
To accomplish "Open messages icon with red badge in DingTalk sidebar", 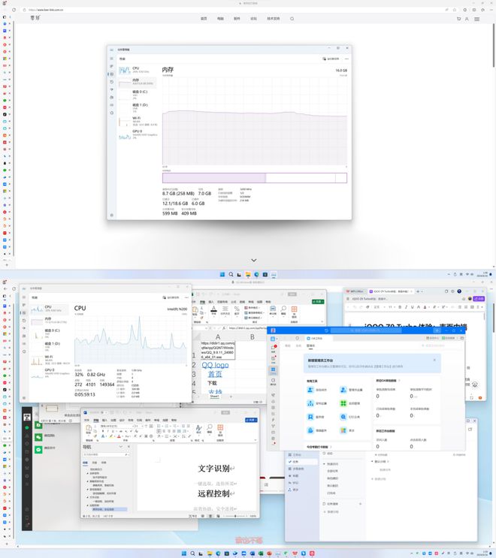I will (274, 348).
